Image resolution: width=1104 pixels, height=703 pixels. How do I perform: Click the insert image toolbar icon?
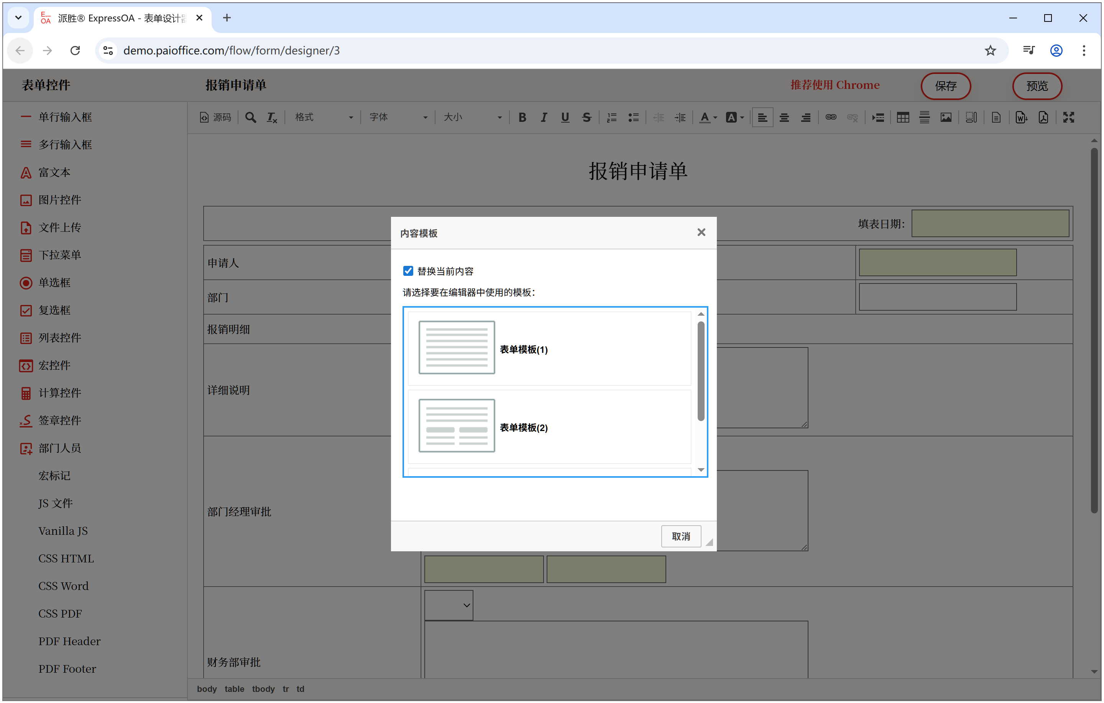point(945,117)
